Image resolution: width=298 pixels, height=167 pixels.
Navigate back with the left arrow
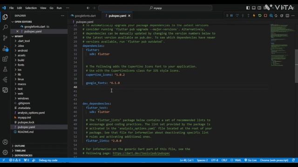[88, 8]
